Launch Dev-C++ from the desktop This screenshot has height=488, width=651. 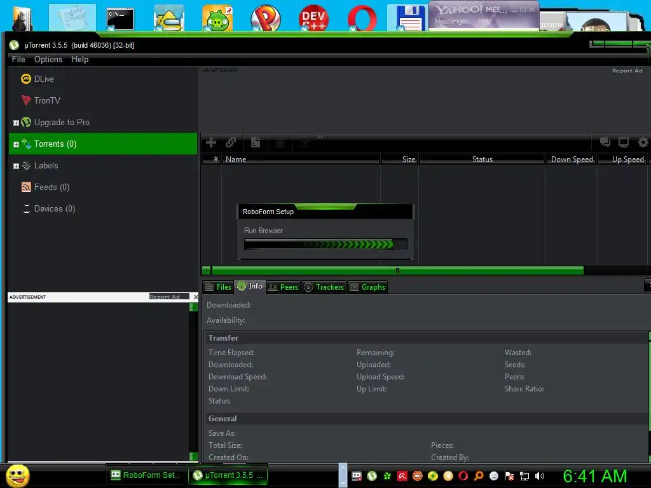313,18
